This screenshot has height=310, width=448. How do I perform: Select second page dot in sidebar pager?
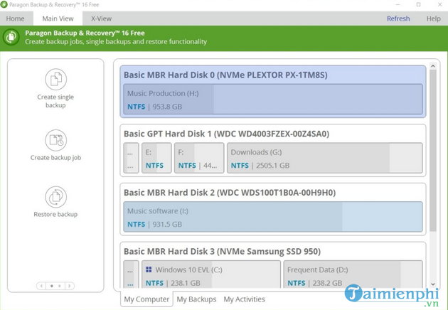60,286
